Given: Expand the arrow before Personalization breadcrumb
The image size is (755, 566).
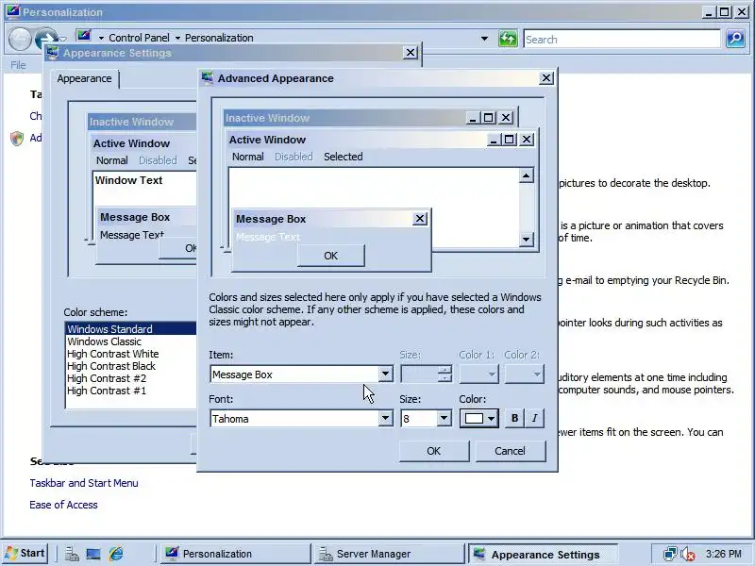Looking at the screenshot, I should [177, 38].
